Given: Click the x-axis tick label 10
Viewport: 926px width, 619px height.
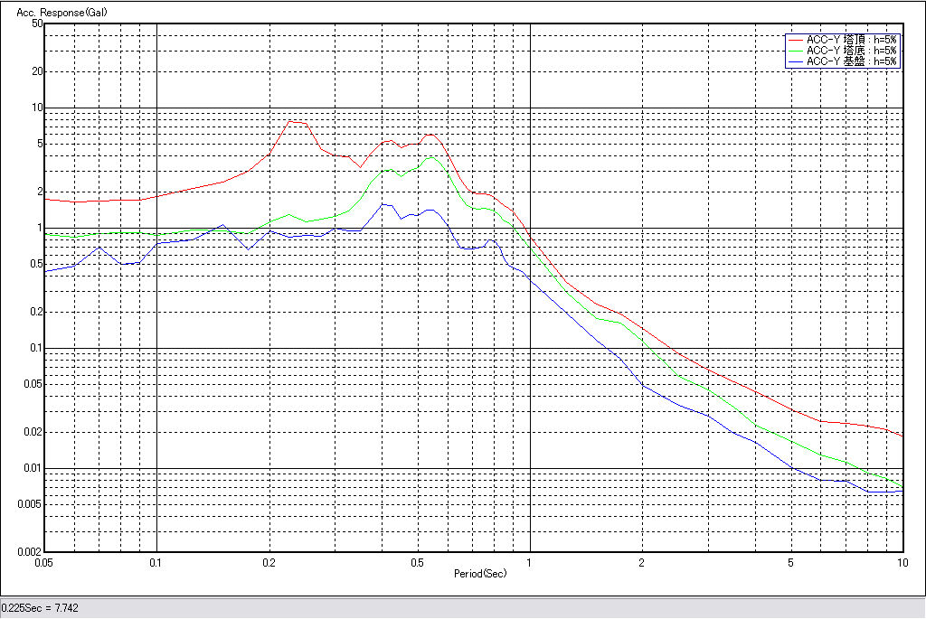Looking at the screenshot, I should tap(901, 562).
